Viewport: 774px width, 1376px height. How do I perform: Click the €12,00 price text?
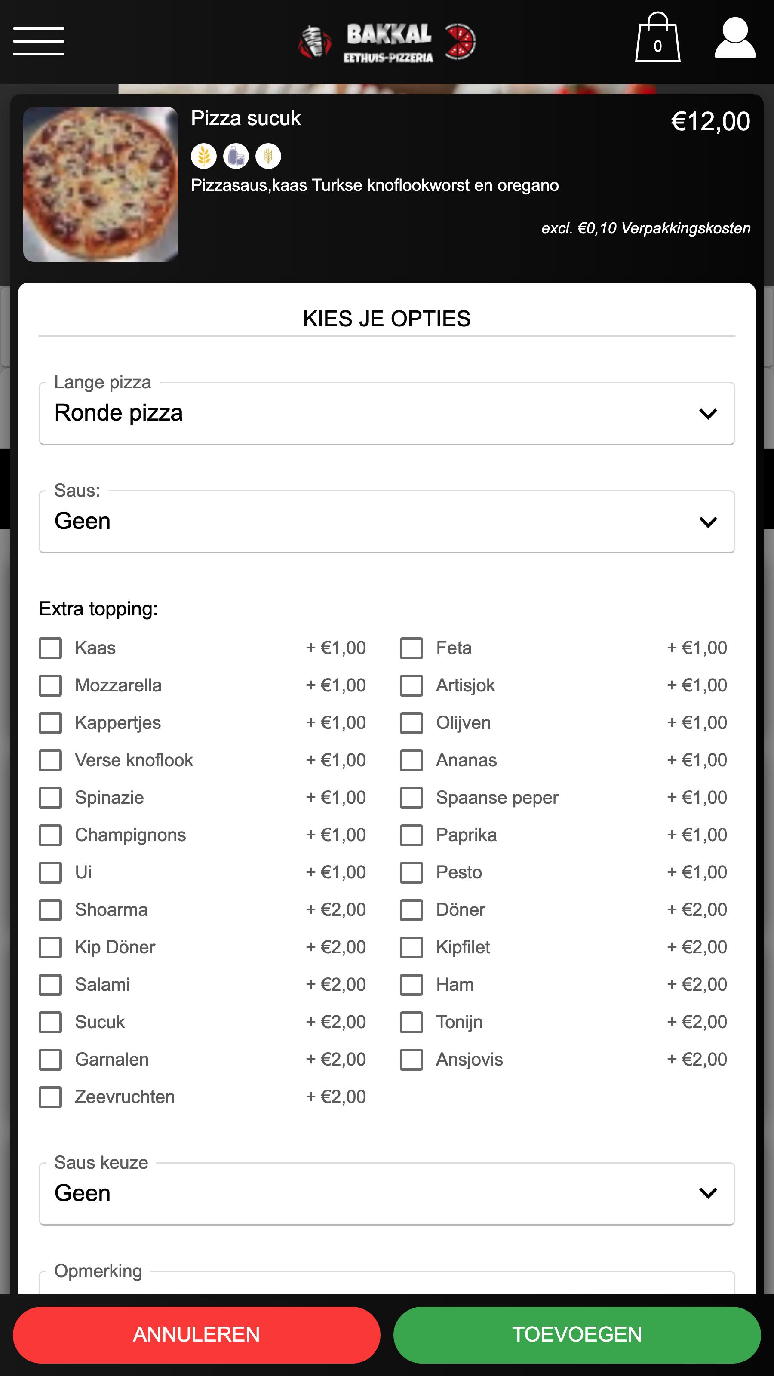710,121
